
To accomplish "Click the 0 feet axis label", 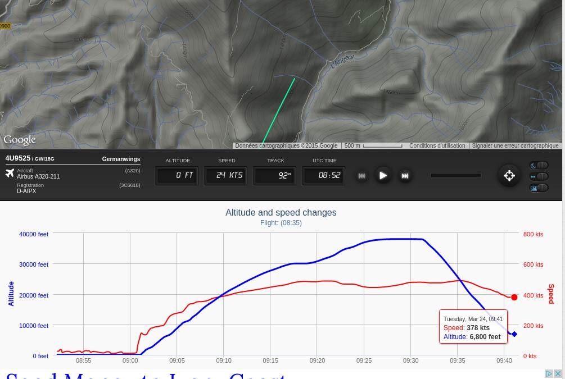I will 40,356.
